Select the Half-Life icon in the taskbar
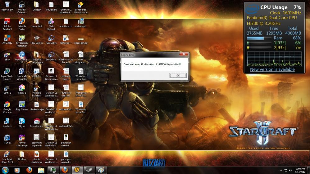The width and height of the screenshot is (310, 174). 77,170
